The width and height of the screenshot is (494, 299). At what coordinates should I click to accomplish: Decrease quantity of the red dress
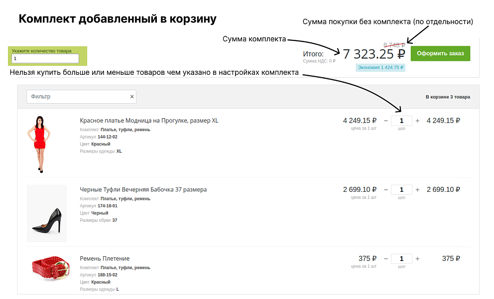coord(386,121)
